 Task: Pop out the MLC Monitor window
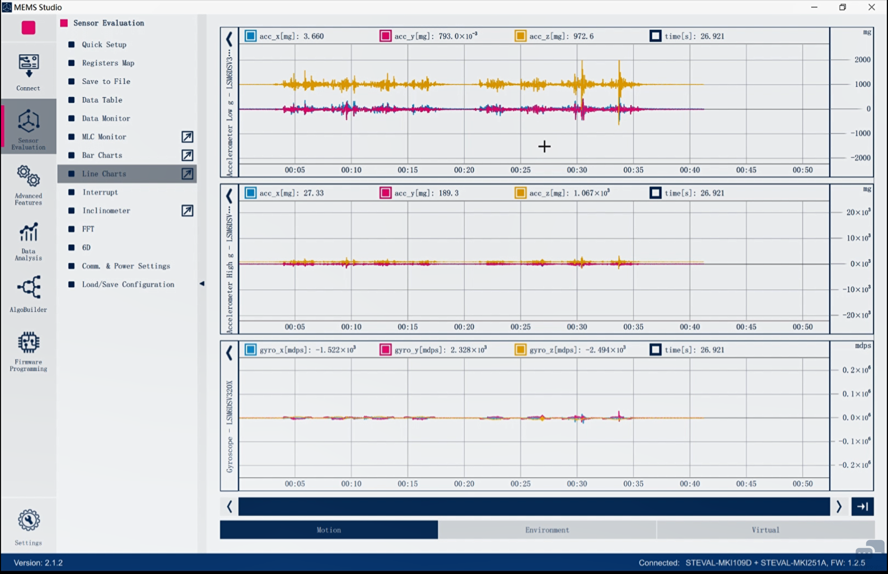[187, 137]
